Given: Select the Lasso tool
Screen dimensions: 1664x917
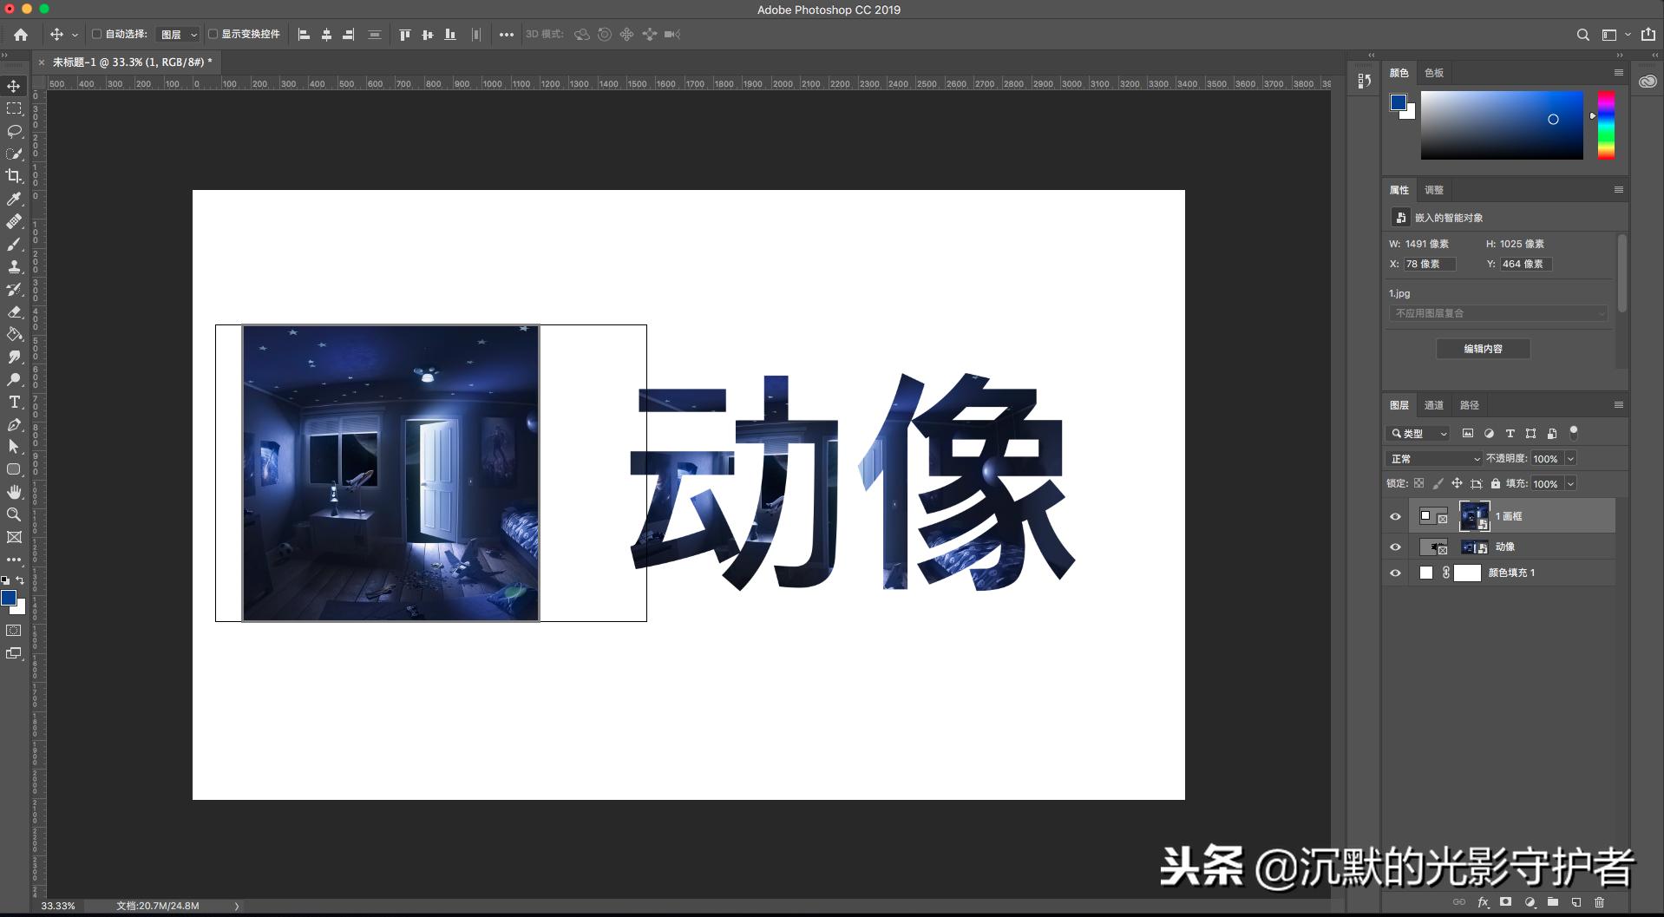Looking at the screenshot, I should pos(13,130).
